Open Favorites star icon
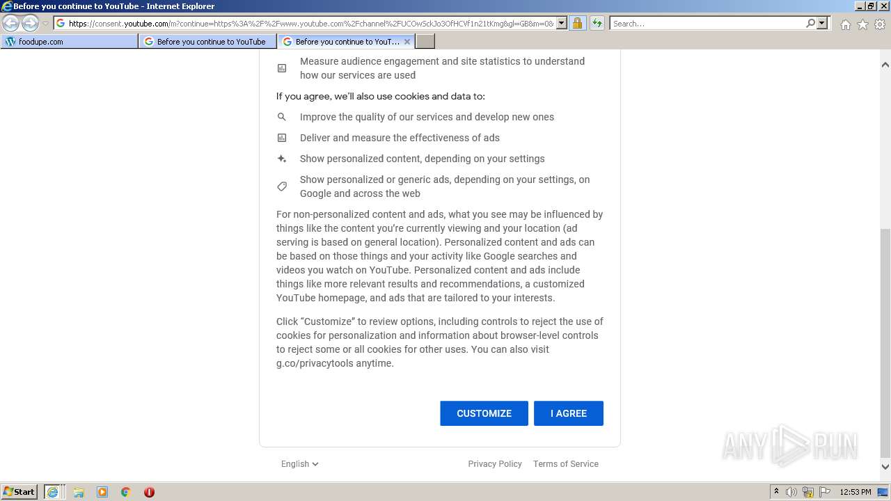 [x=862, y=24]
